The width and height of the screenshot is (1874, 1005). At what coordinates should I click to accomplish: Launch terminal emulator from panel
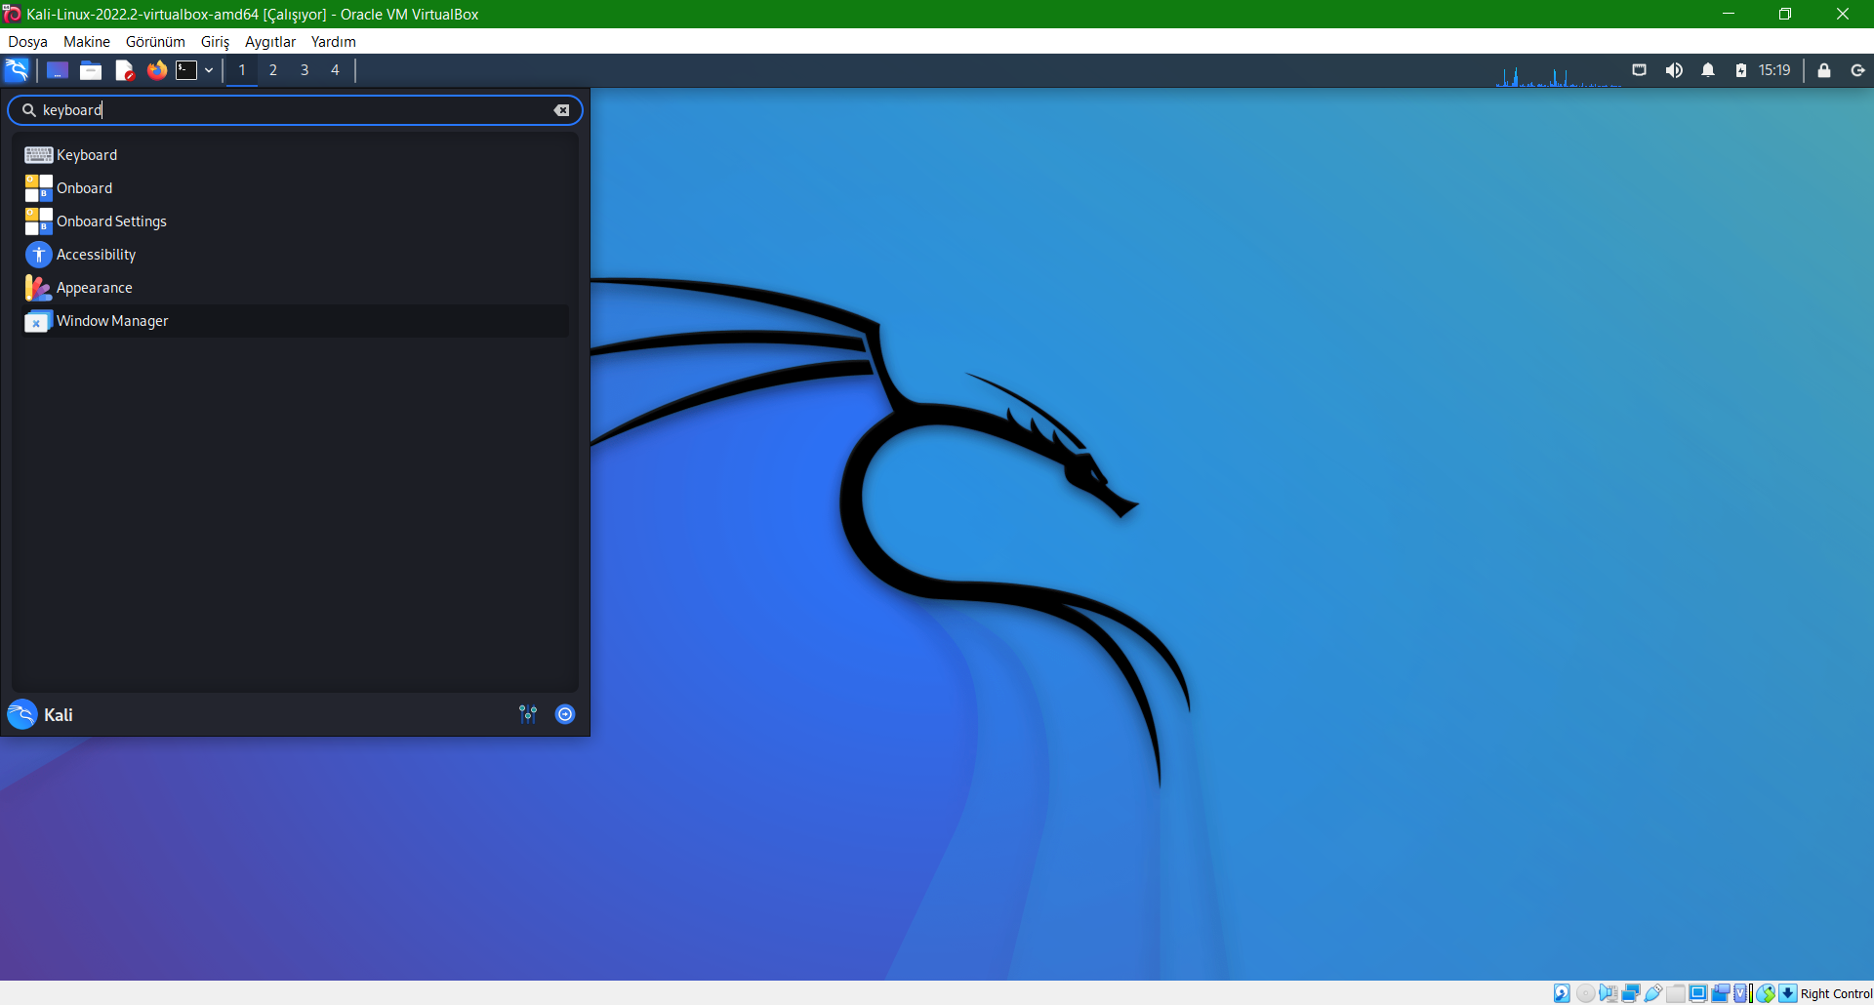186,70
